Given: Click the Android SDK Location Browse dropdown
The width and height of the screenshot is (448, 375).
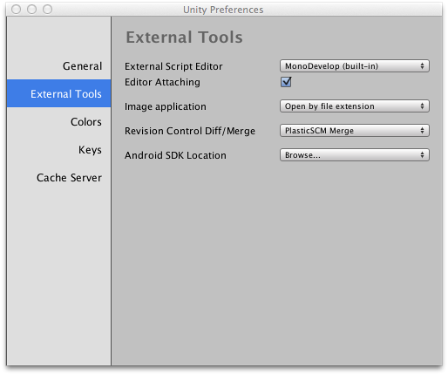Looking at the screenshot, I should click(355, 155).
